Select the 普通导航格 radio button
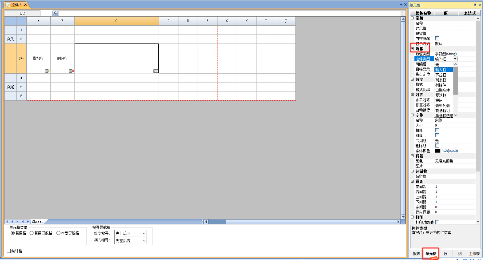This screenshot has width=483, height=260. point(32,233)
